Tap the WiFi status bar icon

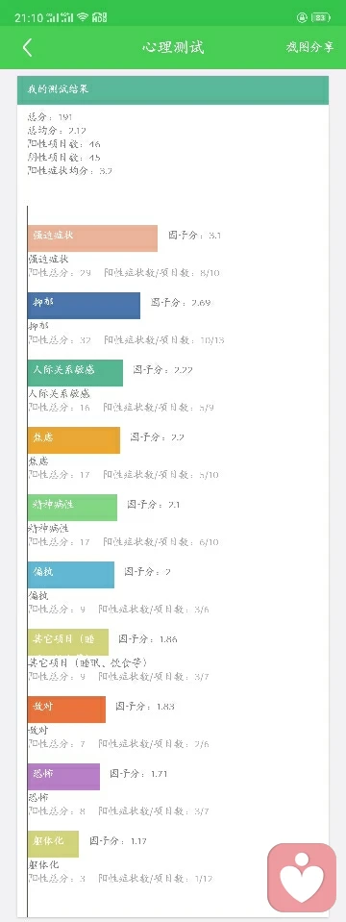coord(83,17)
